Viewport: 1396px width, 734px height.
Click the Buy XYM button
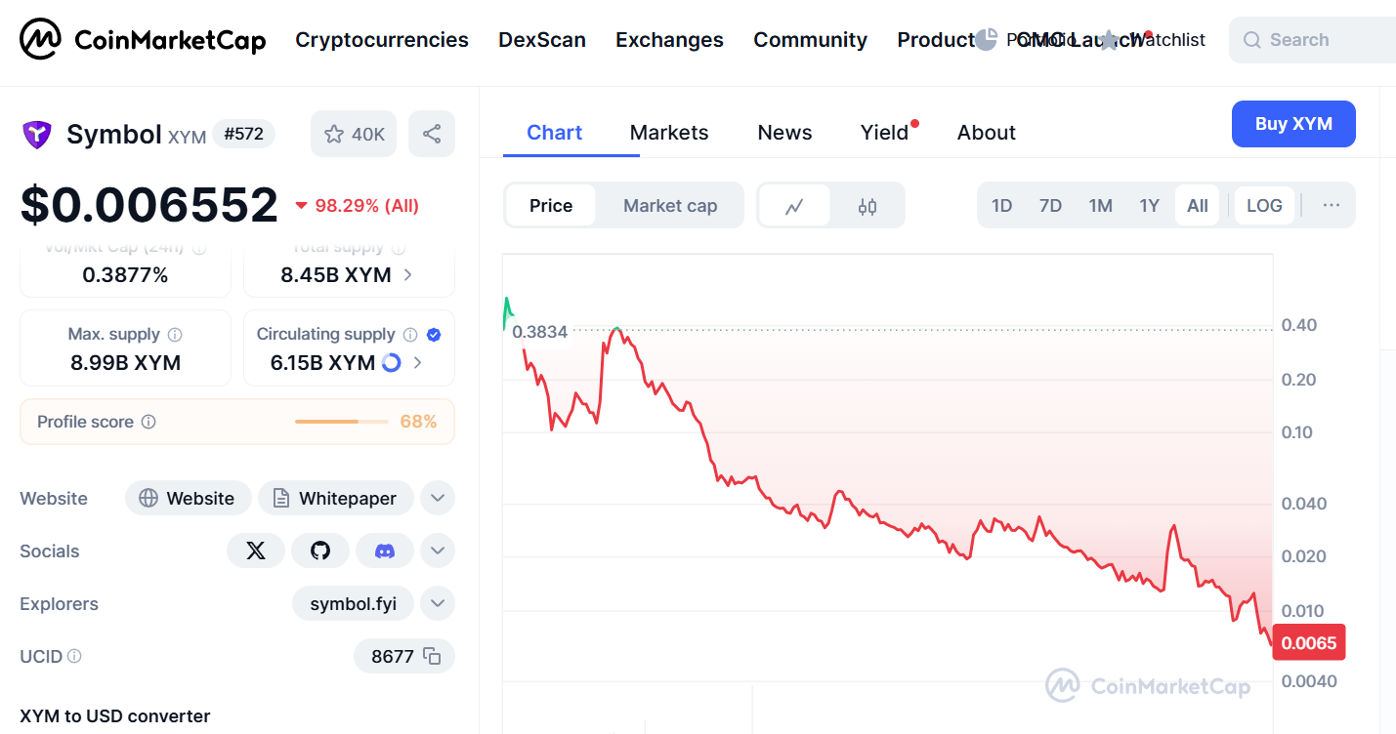1293,124
